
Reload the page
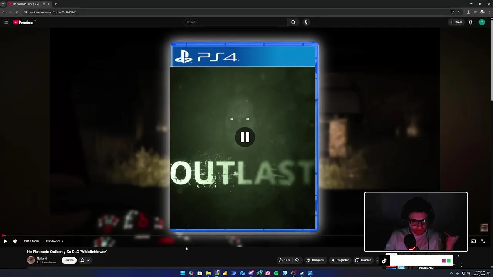(x=17, y=12)
